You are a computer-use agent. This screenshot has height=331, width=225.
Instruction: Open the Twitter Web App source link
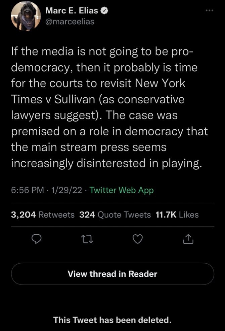122,190
